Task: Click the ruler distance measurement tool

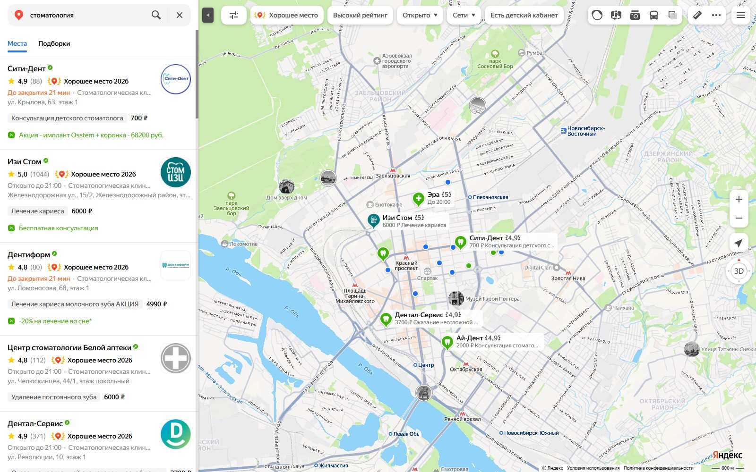Action: (697, 15)
